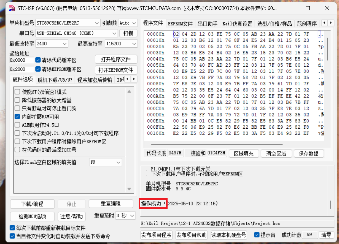Click the 下载/编程 button
Screen dimensions: 339x244
pos(32,204)
